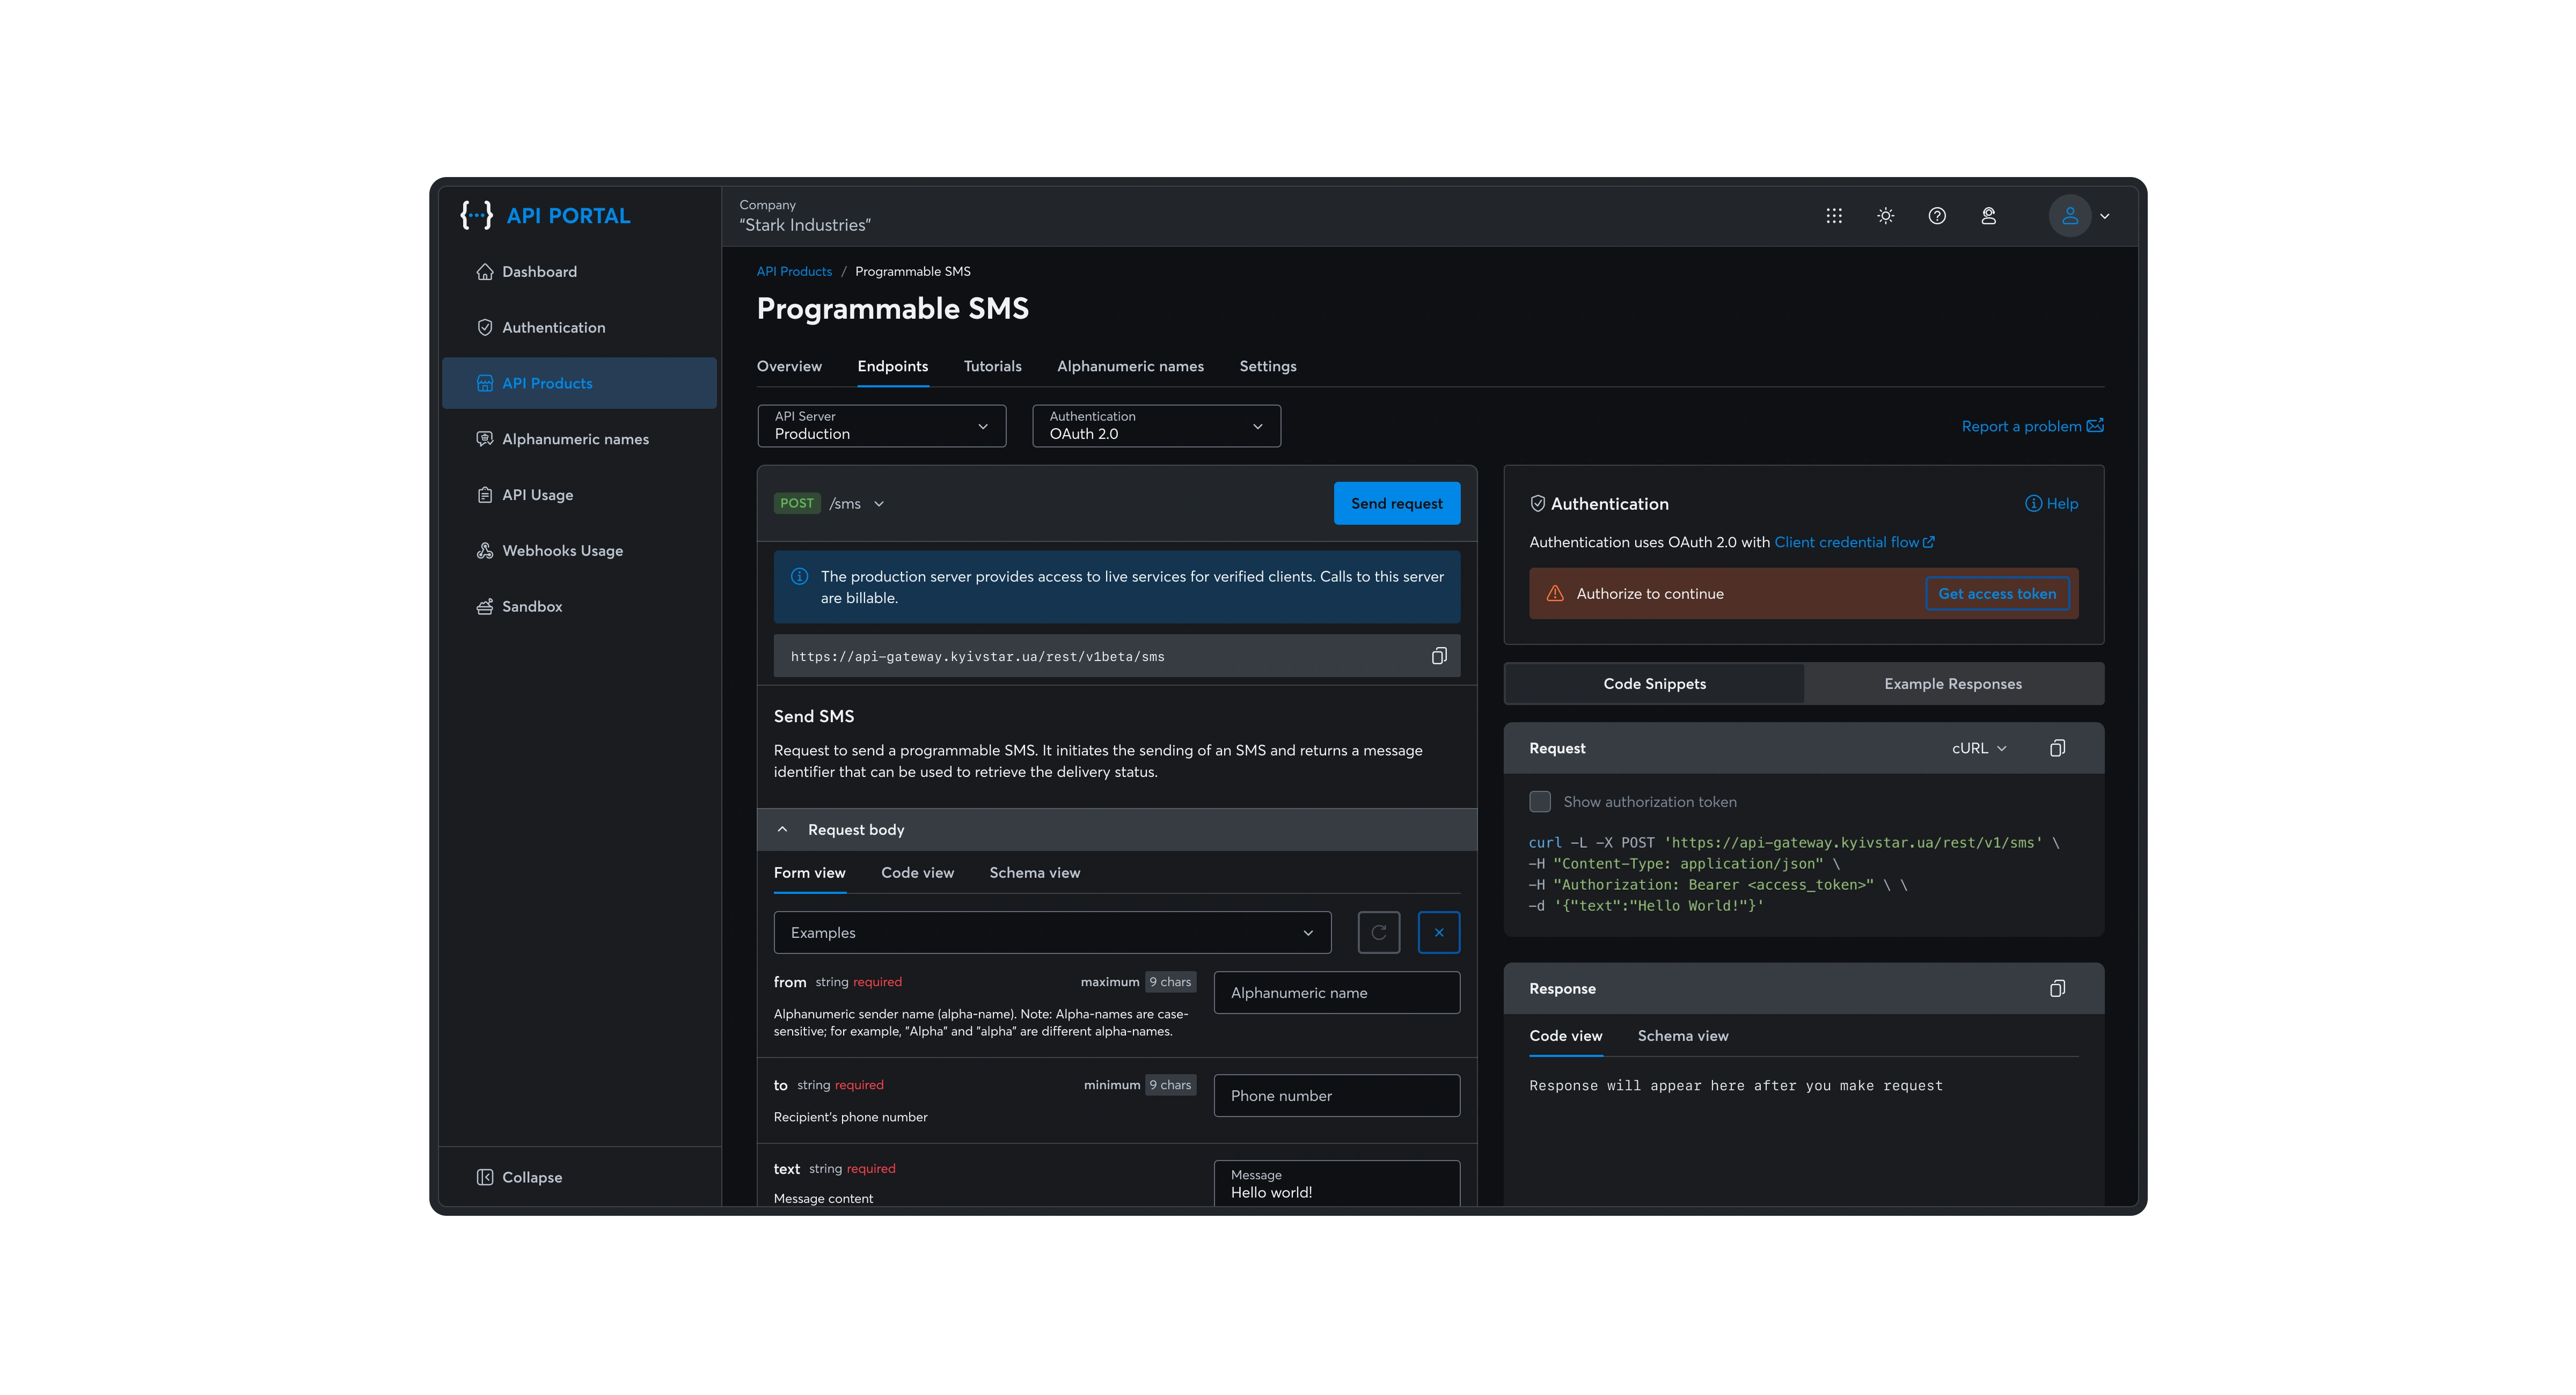2576x1395 pixels.
Task: Expand the /sms endpoint selector chevron
Action: [879, 504]
